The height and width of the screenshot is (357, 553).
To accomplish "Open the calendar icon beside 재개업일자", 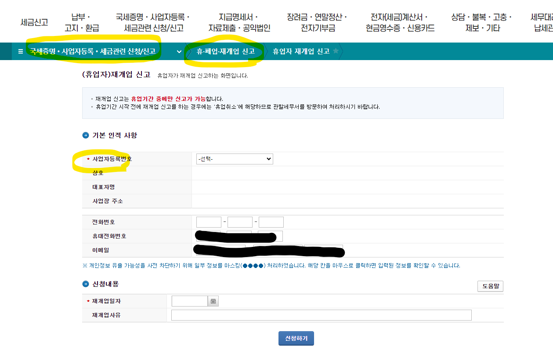I will click(x=213, y=301).
